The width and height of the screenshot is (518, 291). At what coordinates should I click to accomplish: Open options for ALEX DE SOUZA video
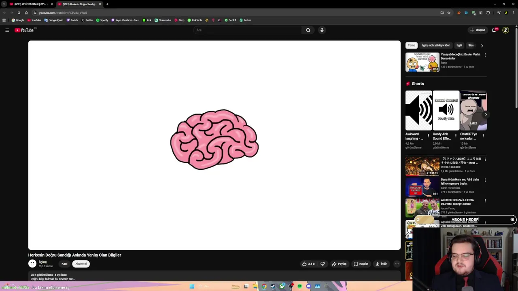[485, 200]
